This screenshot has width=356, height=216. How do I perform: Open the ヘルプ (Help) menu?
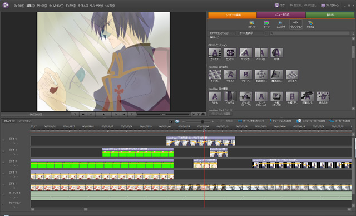click(110, 6)
